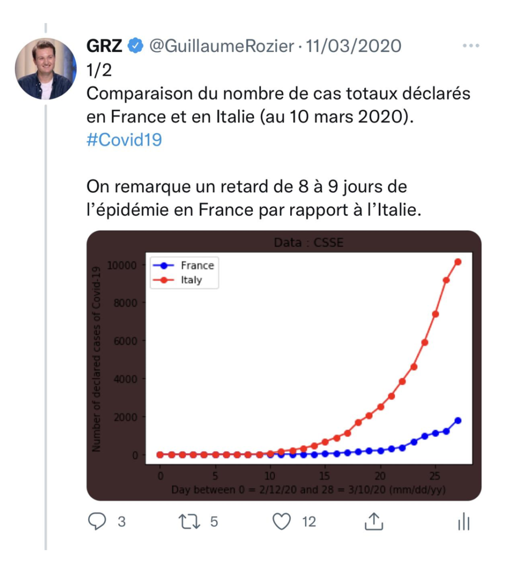Image resolution: width=506 pixels, height=564 pixels.
Task: Click the retweet count 5
Action: [214, 522]
